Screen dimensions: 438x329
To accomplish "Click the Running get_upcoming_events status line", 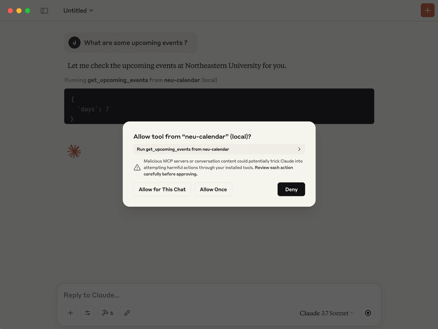I will tap(141, 80).
